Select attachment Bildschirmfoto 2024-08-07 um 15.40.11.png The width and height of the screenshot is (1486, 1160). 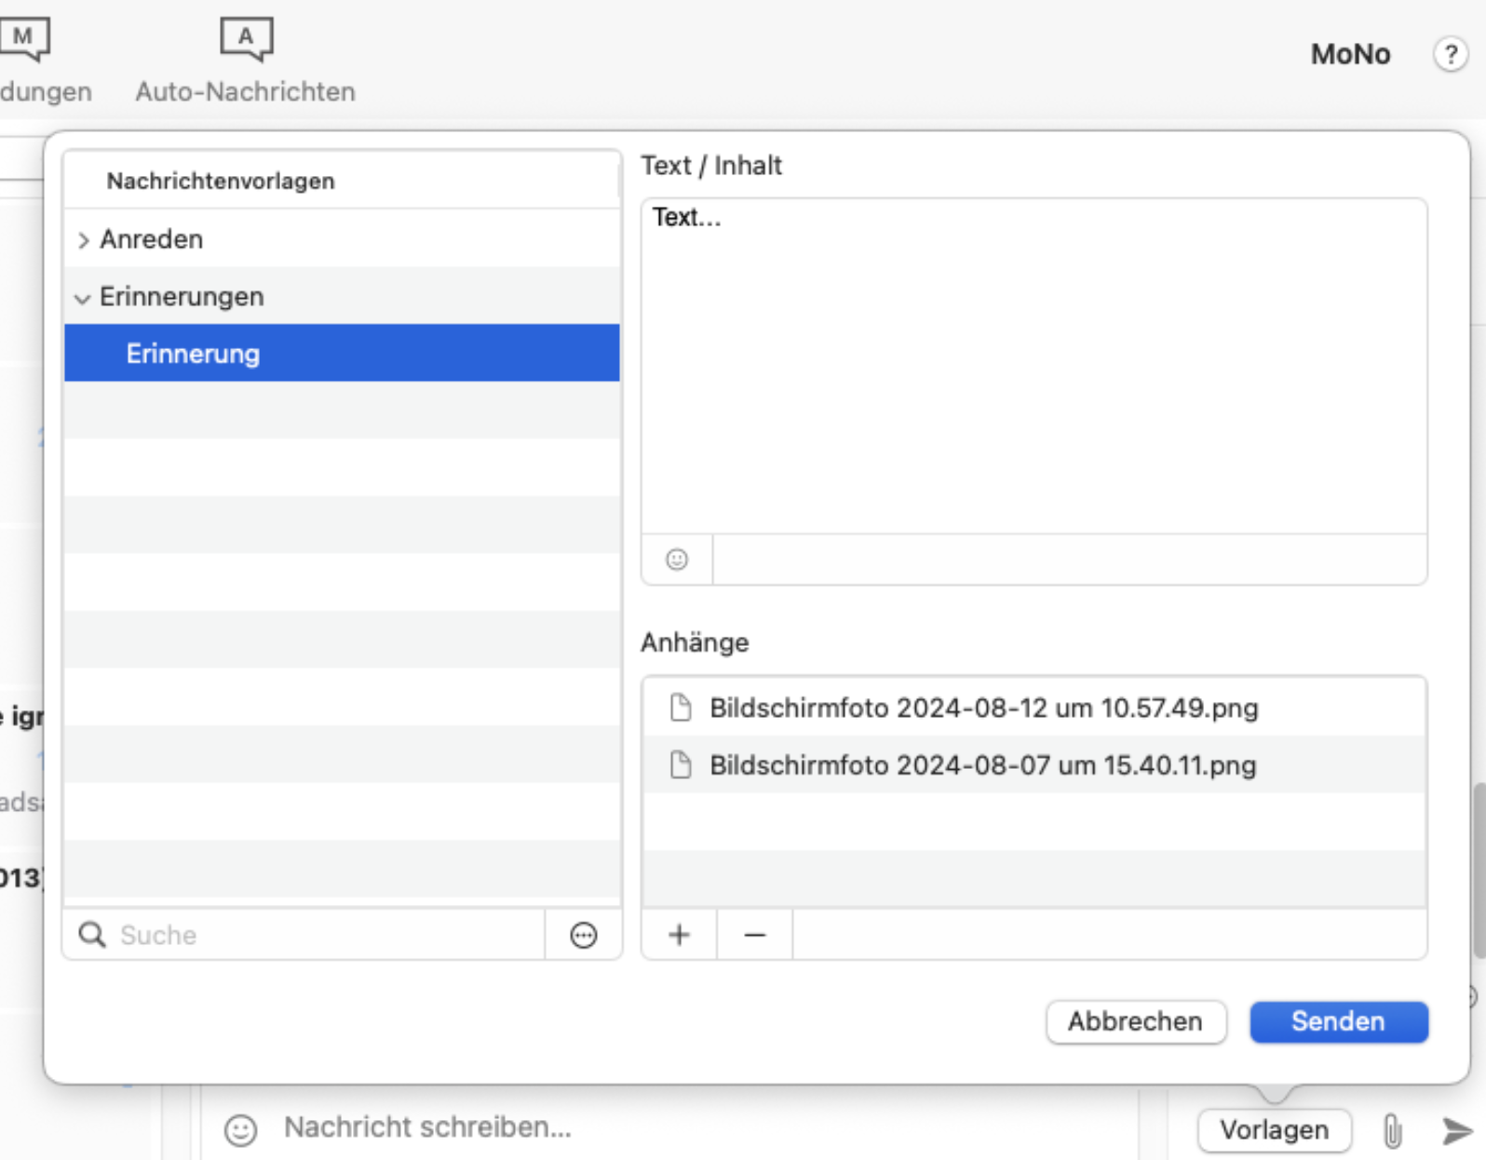pos(982,765)
